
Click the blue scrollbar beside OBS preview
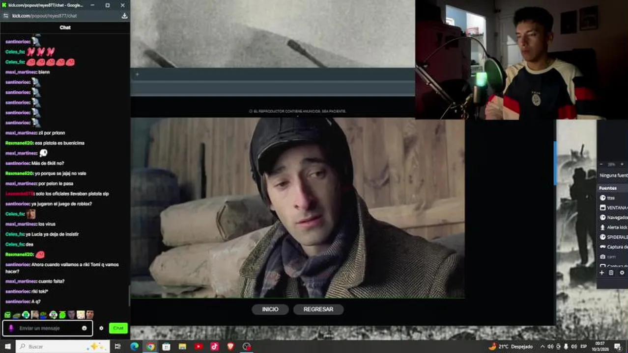555,163
